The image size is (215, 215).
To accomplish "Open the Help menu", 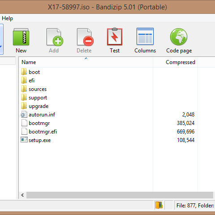I will tap(7, 18).
